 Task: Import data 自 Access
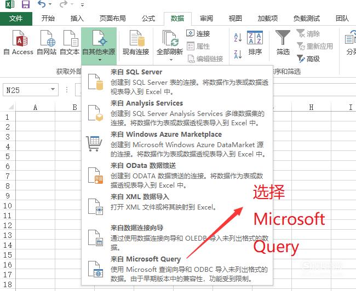19,43
